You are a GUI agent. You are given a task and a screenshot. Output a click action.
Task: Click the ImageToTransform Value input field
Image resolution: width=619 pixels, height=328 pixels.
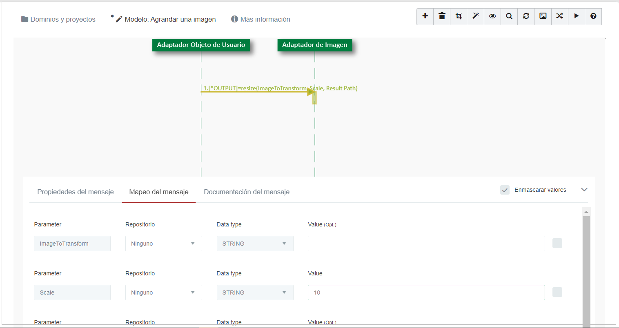click(x=426, y=244)
